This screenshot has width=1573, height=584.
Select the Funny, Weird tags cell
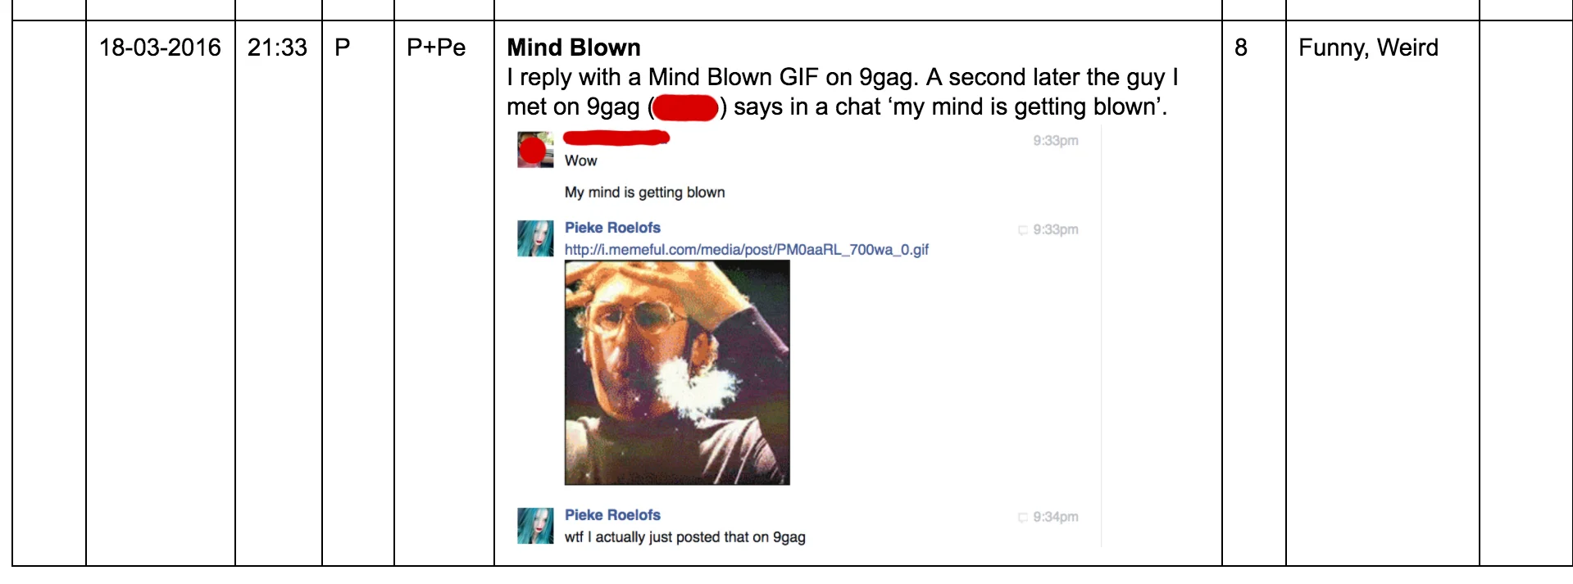(1383, 293)
